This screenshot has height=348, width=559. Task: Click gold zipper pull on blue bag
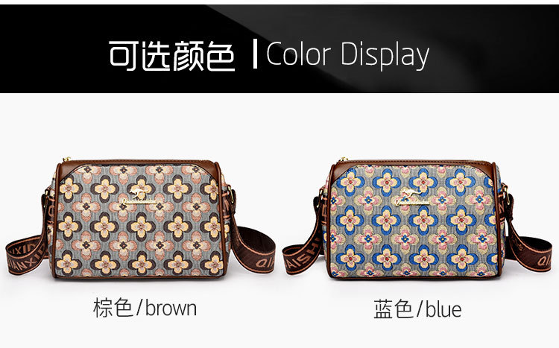coord(344,159)
